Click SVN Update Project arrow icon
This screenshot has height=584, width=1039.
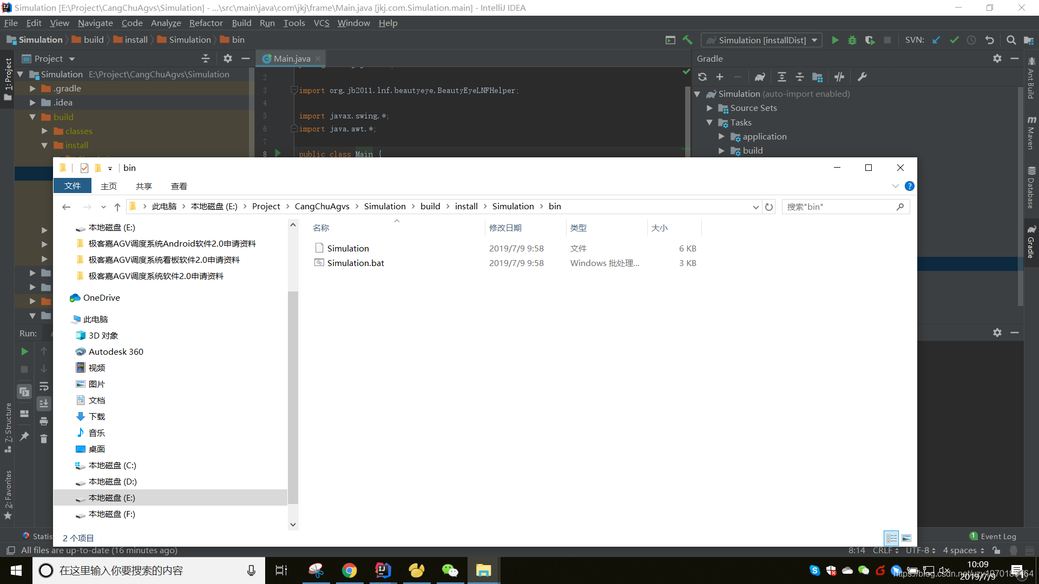936,40
